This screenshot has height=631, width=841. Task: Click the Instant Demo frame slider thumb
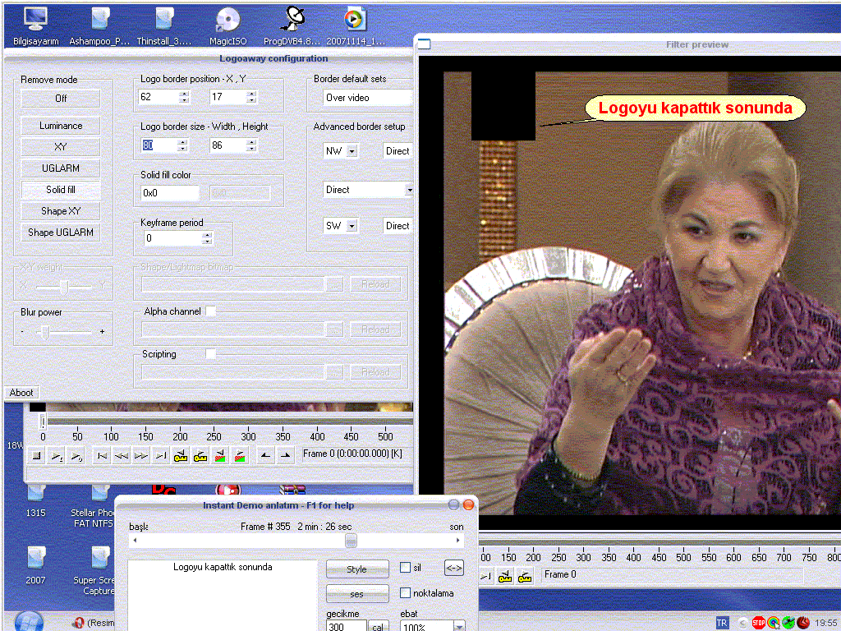(x=351, y=541)
